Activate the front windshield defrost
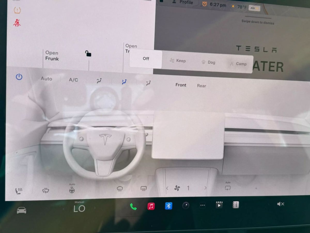The width and height of the screenshot is (310, 233). tap(120, 189)
